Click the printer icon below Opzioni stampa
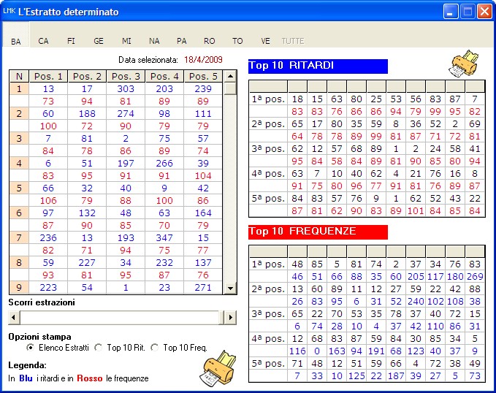The width and height of the screenshot is (496, 393). pyautogui.click(x=219, y=368)
